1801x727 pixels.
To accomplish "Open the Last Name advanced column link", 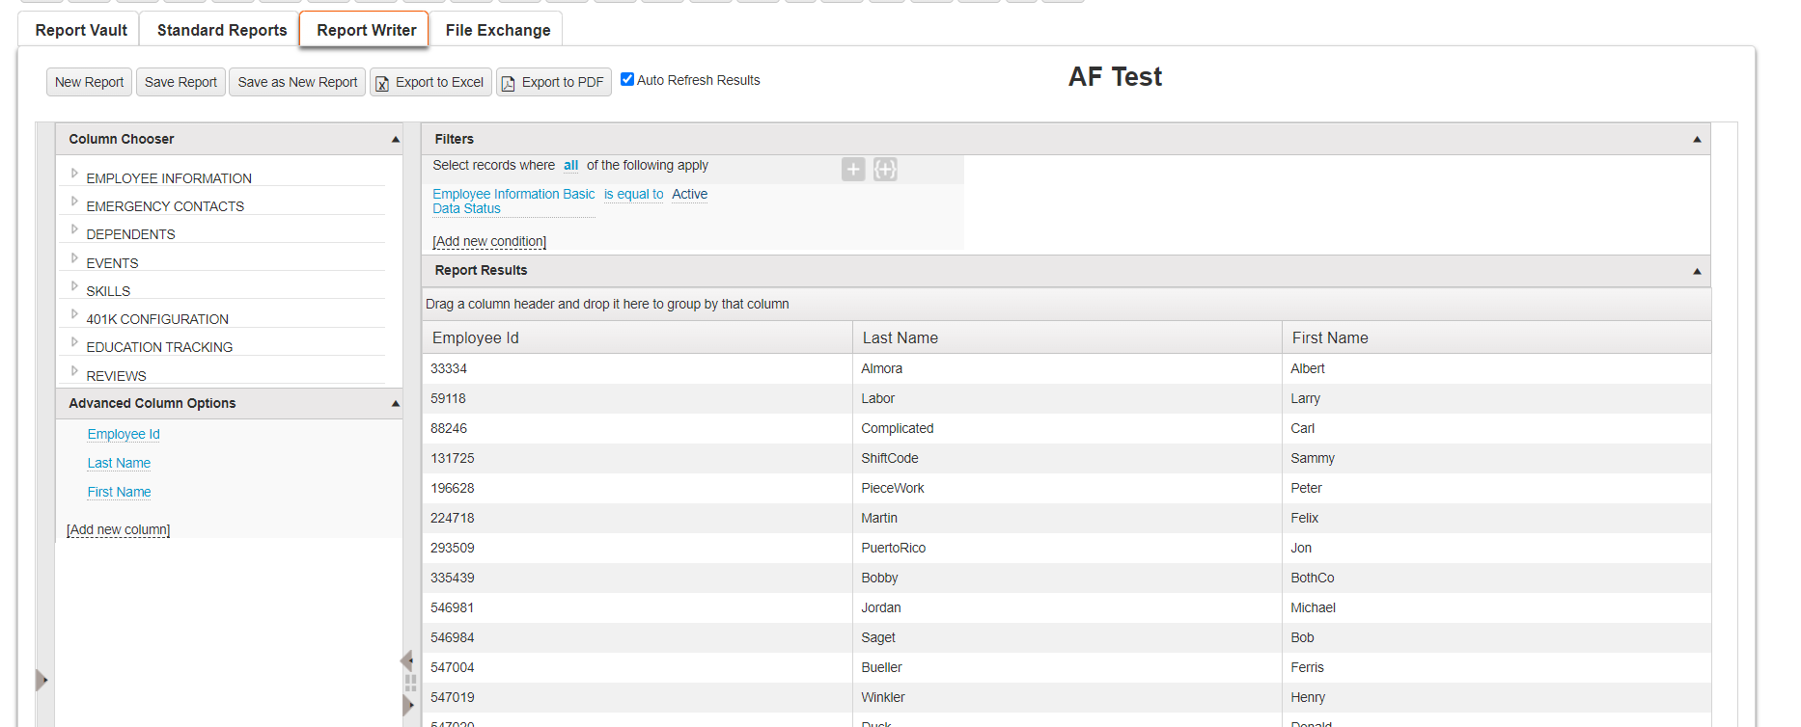I will pos(119,463).
